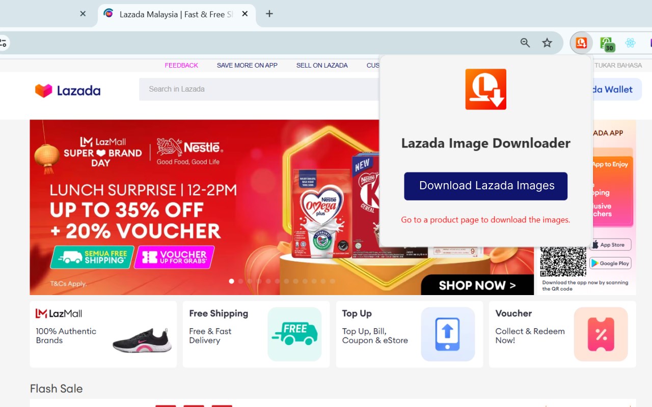
Task: Select the last banner carousel dot
Action: point(333,281)
